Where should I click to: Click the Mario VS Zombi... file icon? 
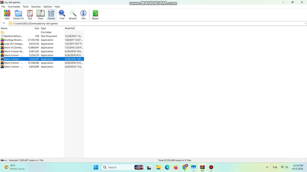(2, 48)
